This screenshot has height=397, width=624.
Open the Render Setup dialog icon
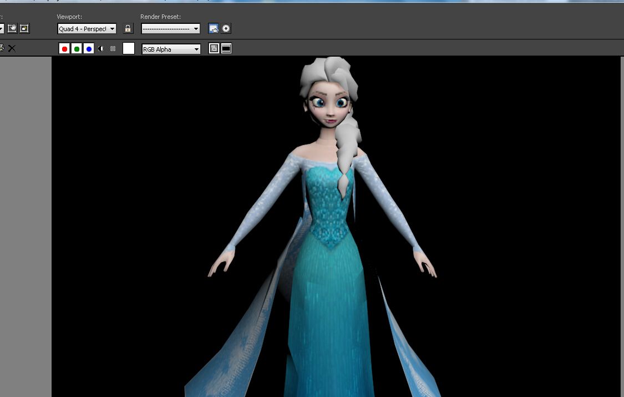pyautogui.click(x=214, y=28)
